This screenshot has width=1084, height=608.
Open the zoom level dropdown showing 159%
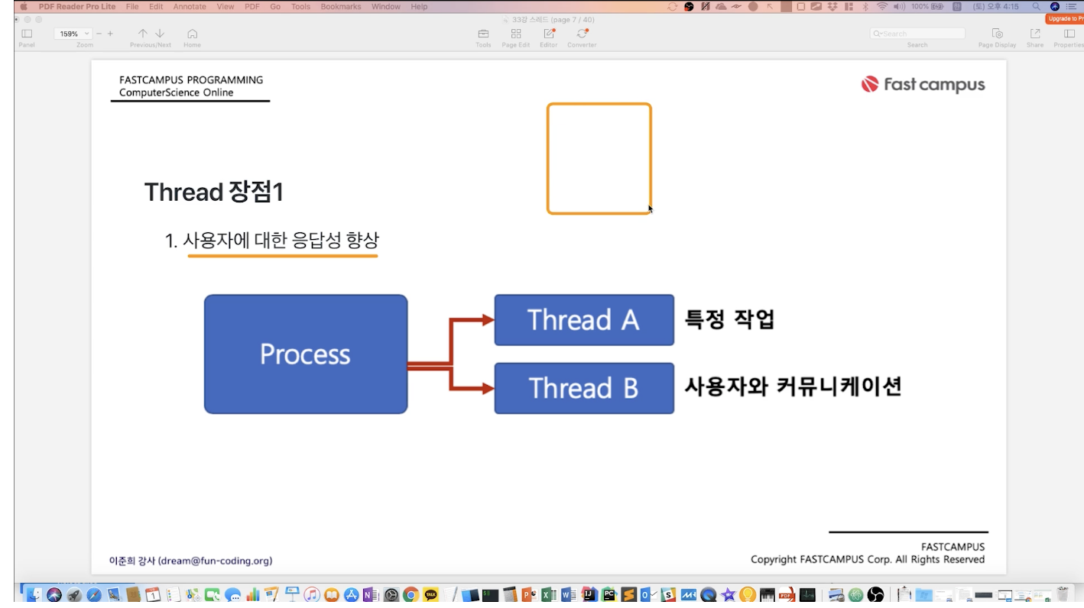(73, 34)
